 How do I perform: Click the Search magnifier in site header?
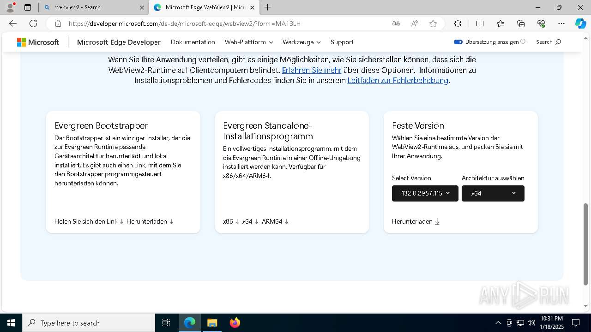point(558,42)
